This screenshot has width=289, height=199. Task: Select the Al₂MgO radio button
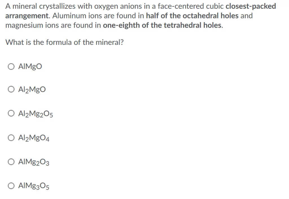[x=11, y=89]
